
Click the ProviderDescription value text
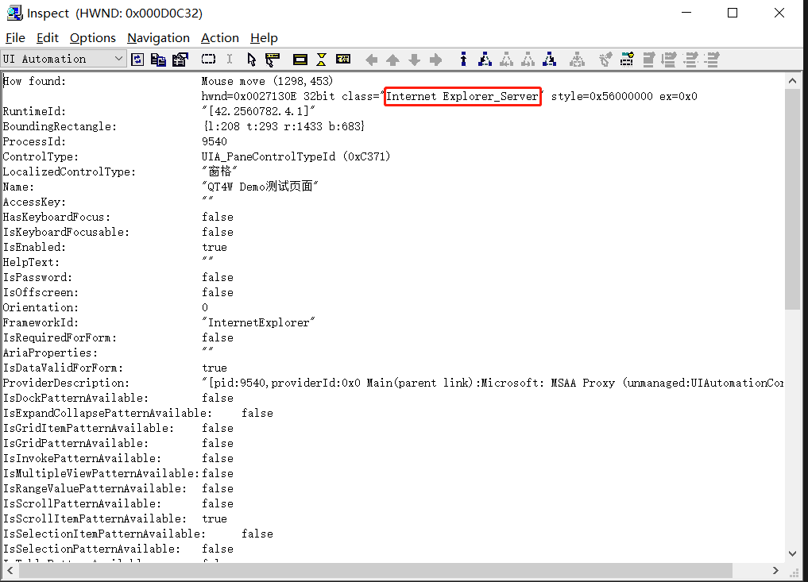493,383
